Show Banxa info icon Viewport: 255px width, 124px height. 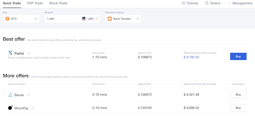click(28, 95)
